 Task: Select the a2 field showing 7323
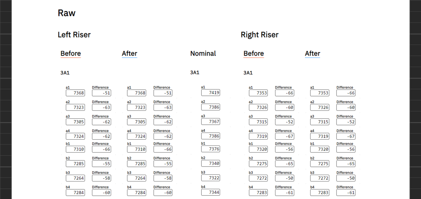(x=75, y=107)
